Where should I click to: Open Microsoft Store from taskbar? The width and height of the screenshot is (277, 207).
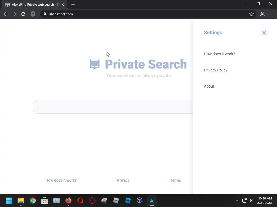coord(45,201)
